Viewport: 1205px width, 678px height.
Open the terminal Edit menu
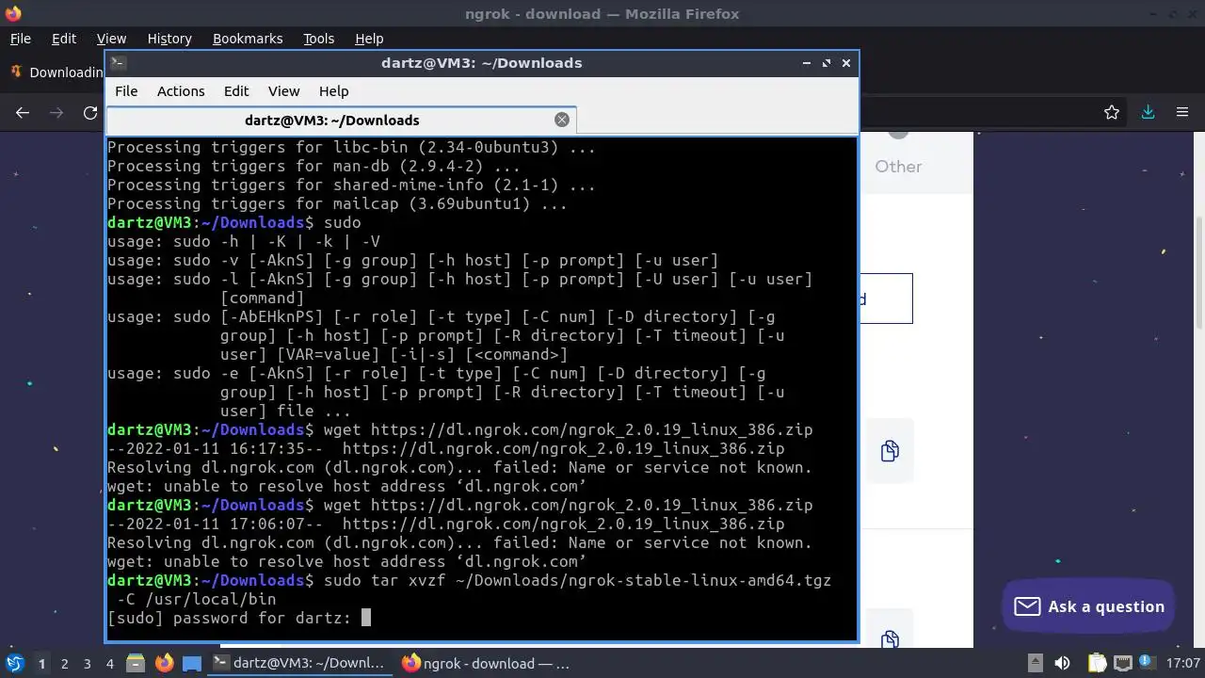tap(236, 91)
